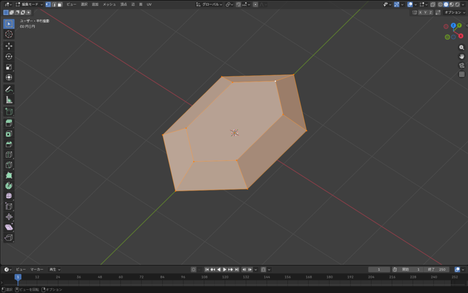Click マーカー in the timeline header
The image size is (468, 293).
click(37, 269)
